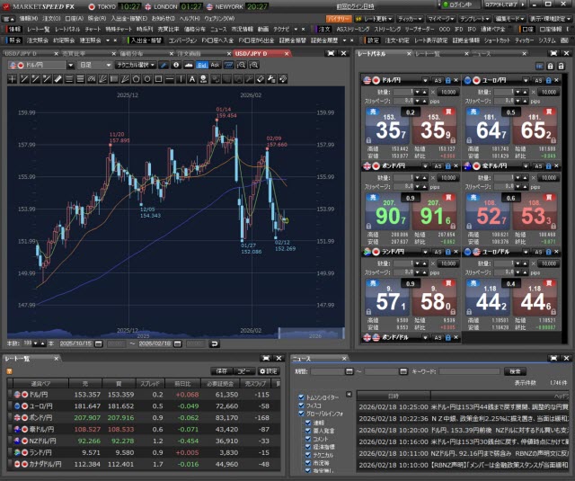Click the chart zoom-out magnifier icon

[242, 65]
